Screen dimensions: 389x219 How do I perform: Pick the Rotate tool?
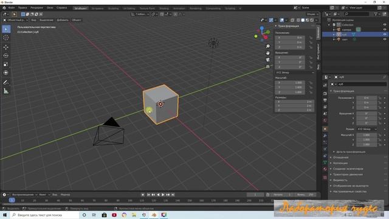(6, 55)
